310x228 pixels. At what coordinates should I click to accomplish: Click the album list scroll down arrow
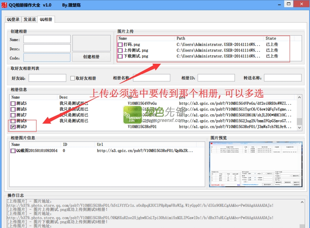[x=299, y=128]
